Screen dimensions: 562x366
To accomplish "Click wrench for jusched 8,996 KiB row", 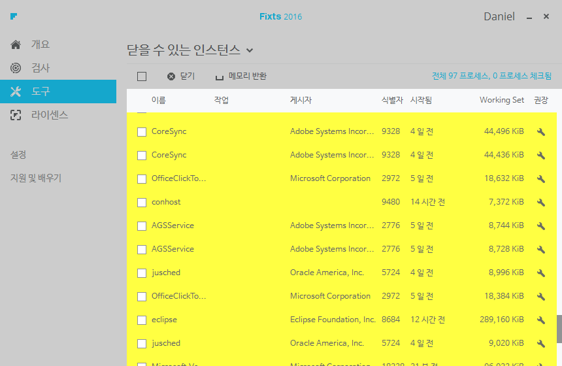I will [541, 273].
